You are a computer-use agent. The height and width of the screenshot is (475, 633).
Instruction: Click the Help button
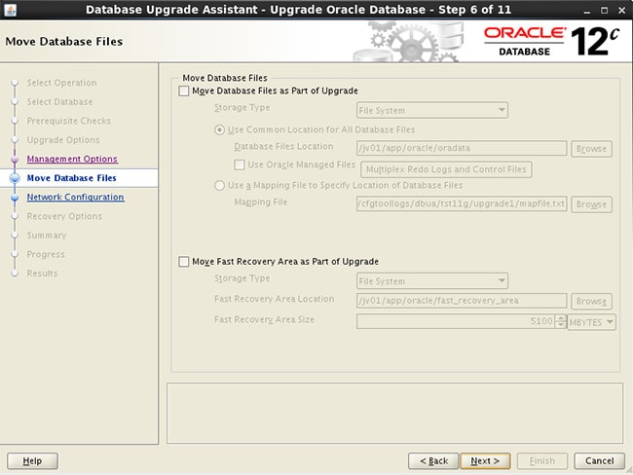click(x=32, y=460)
